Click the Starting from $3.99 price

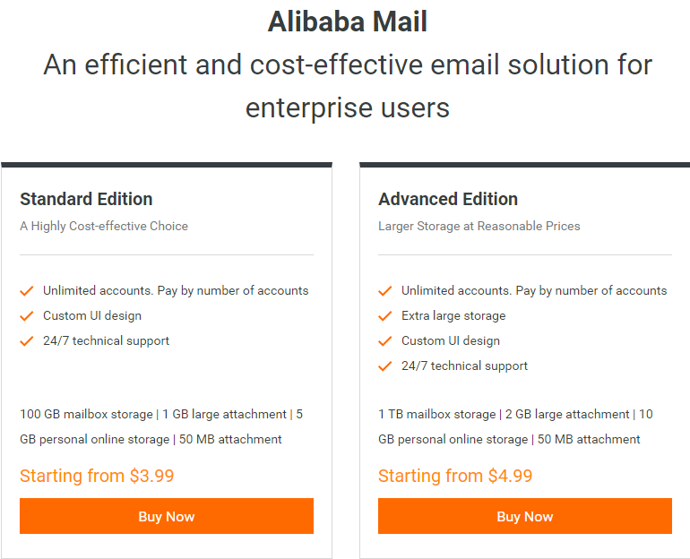[x=97, y=476]
